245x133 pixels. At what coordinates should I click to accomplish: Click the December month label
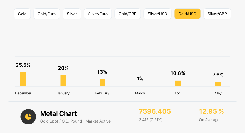point(23,93)
